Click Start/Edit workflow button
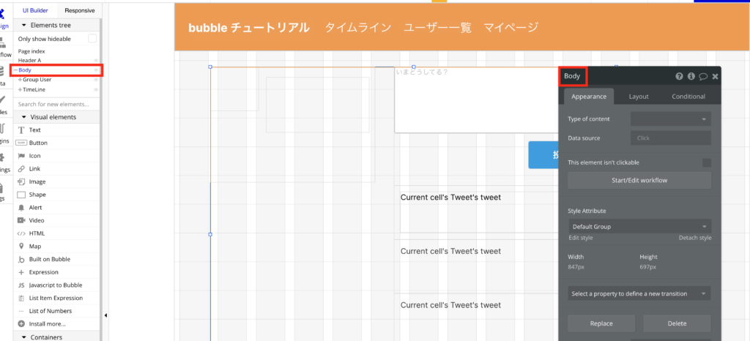The height and width of the screenshot is (341, 750). 639,181
